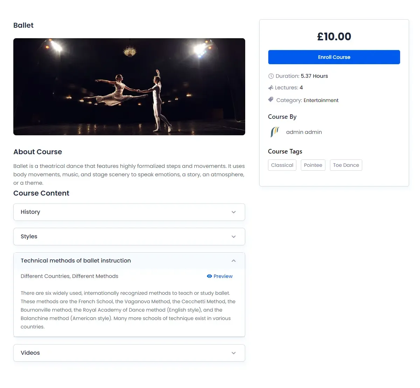Expand the Videos section chevron
The image size is (420, 388).
(x=234, y=353)
